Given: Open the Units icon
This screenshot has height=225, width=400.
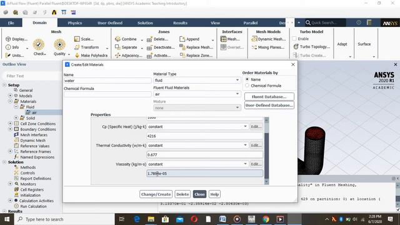Looking at the screenshot, I should [8, 56].
